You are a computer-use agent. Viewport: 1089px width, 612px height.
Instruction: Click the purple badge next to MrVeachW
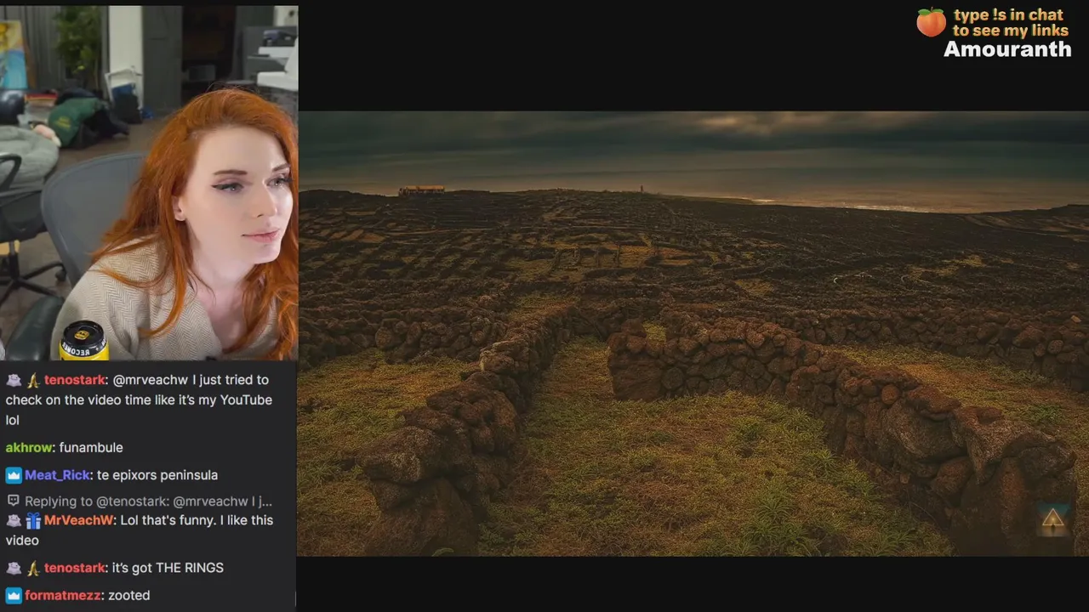pyautogui.click(x=14, y=520)
